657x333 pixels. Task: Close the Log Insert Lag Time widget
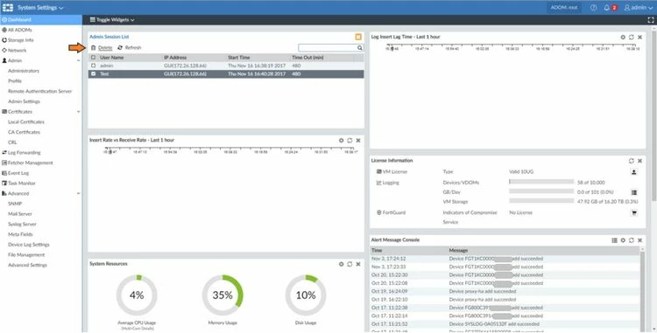click(639, 38)
